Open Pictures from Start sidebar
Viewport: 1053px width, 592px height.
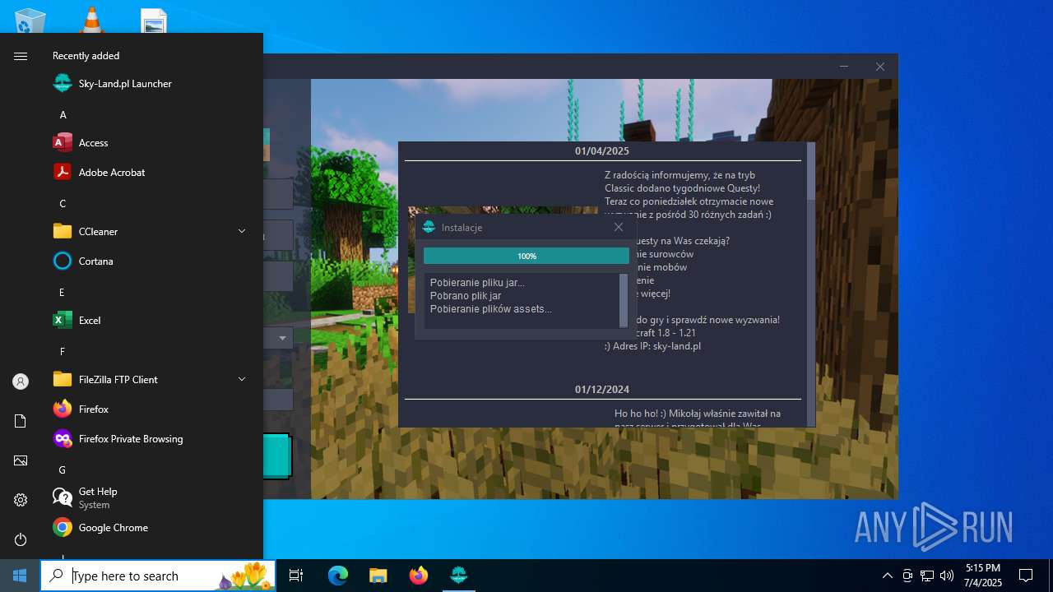(x=21, y=460)
